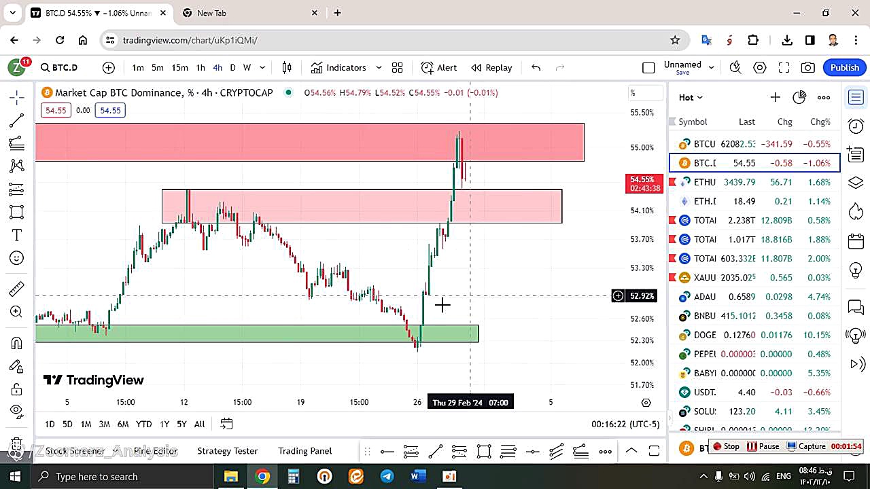Open Alerts panel in right sidebar
The height and width of the screenshot is (489, 870).
[856, 126]
